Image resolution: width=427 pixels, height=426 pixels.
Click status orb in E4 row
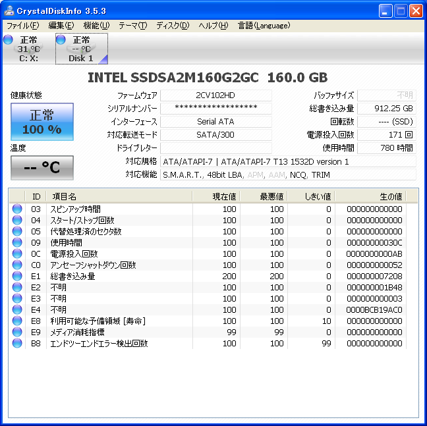click(x=17, y=309)
